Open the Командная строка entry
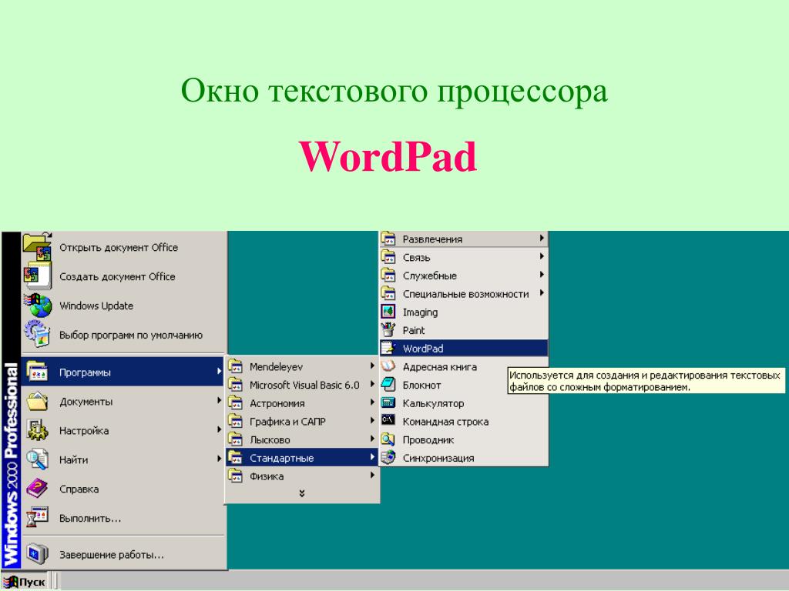789x591 pixels. pos(463,421)
